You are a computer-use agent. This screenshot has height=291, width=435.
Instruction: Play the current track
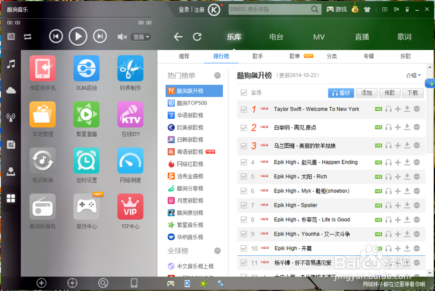click(78, 37)
